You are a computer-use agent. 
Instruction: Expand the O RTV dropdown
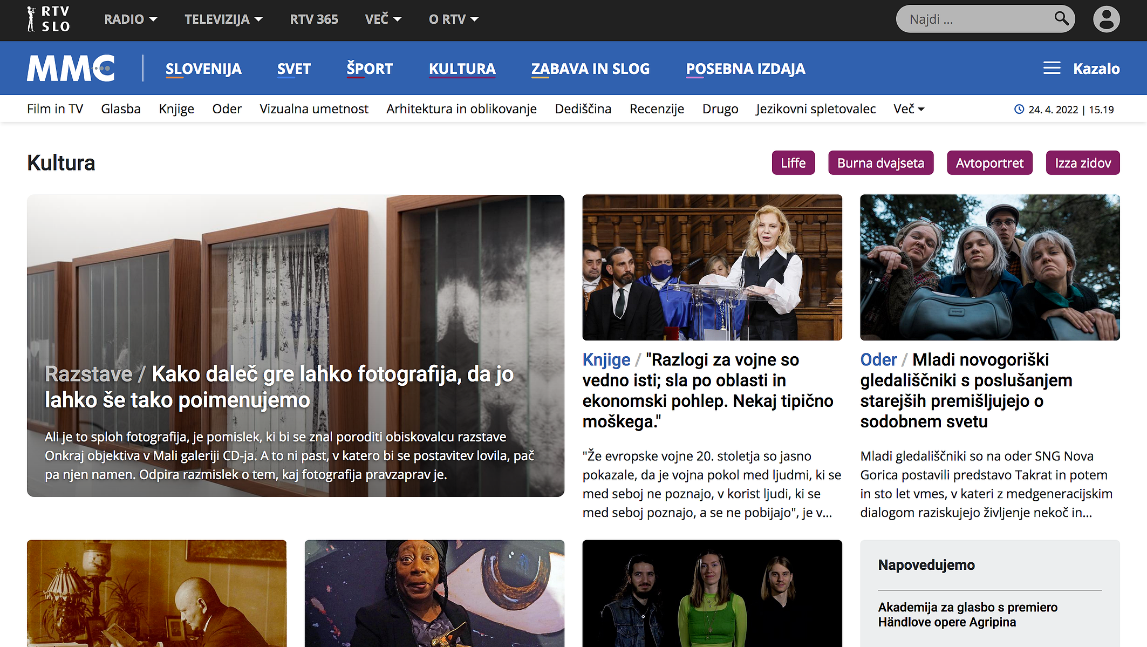click(454, 19)
